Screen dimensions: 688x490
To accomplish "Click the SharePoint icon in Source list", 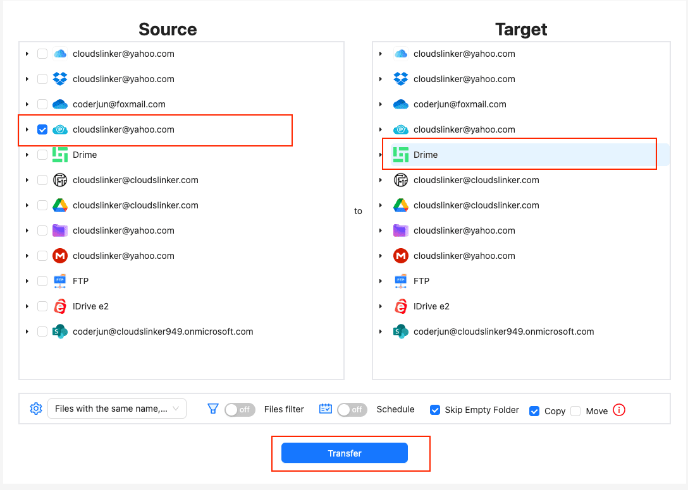I will [60, 332].
